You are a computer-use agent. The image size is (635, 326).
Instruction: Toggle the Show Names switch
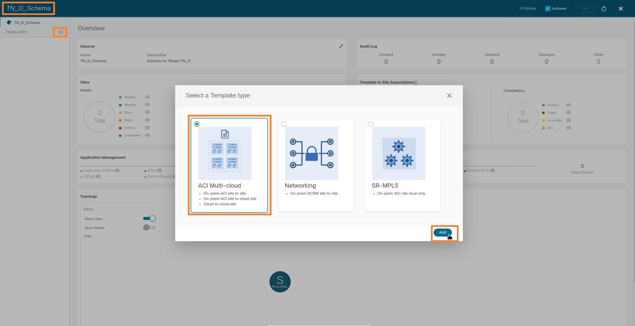pyautogui.click(x=149, y=227)
